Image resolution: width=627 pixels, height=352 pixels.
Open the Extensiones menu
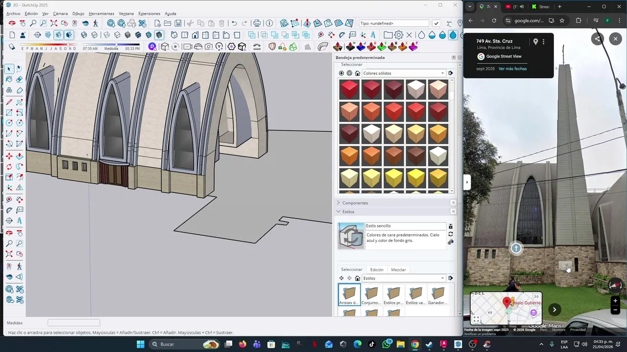(149, 14)
